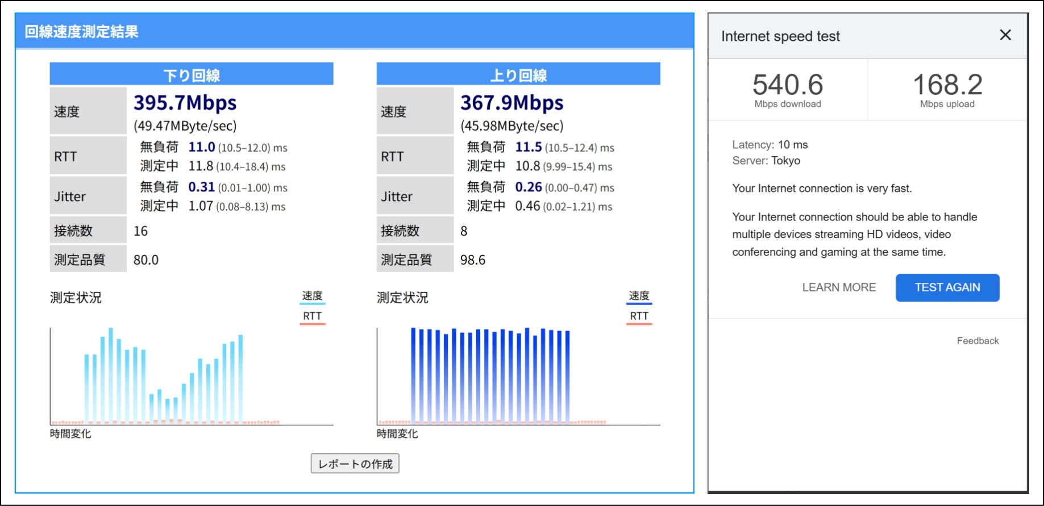
Task: Click the upload unloaded Jitter 0.26 value
Action: [x=529, y=187]
